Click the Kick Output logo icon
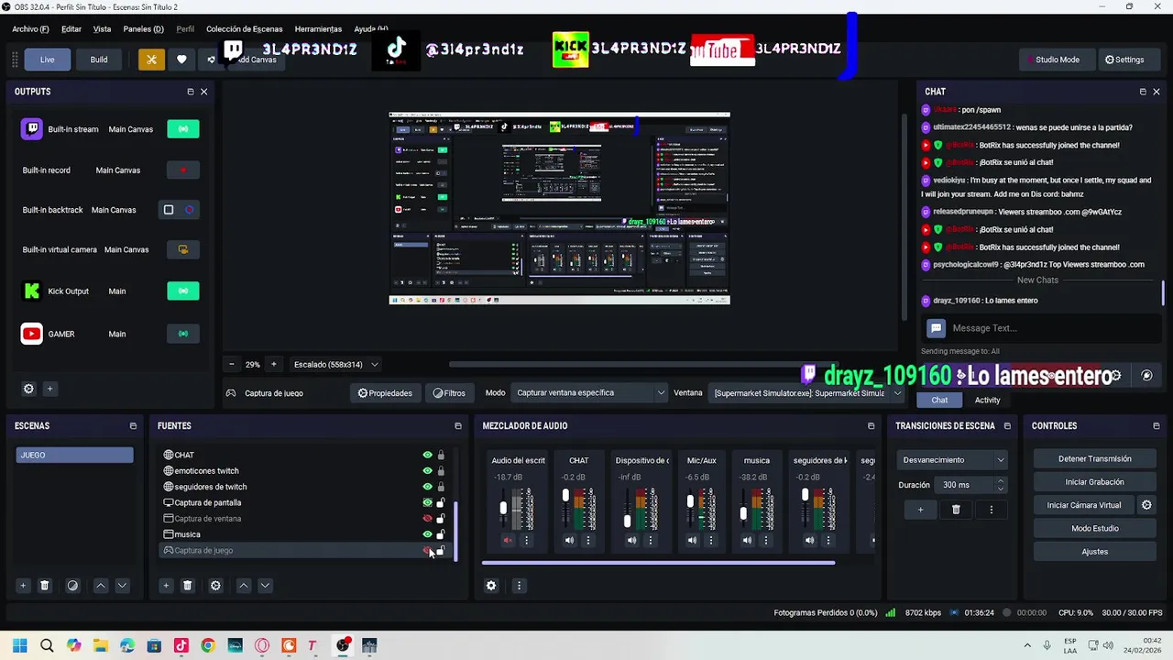The height and width of the screenshot is (660, 1173). (x=32, y=291)
